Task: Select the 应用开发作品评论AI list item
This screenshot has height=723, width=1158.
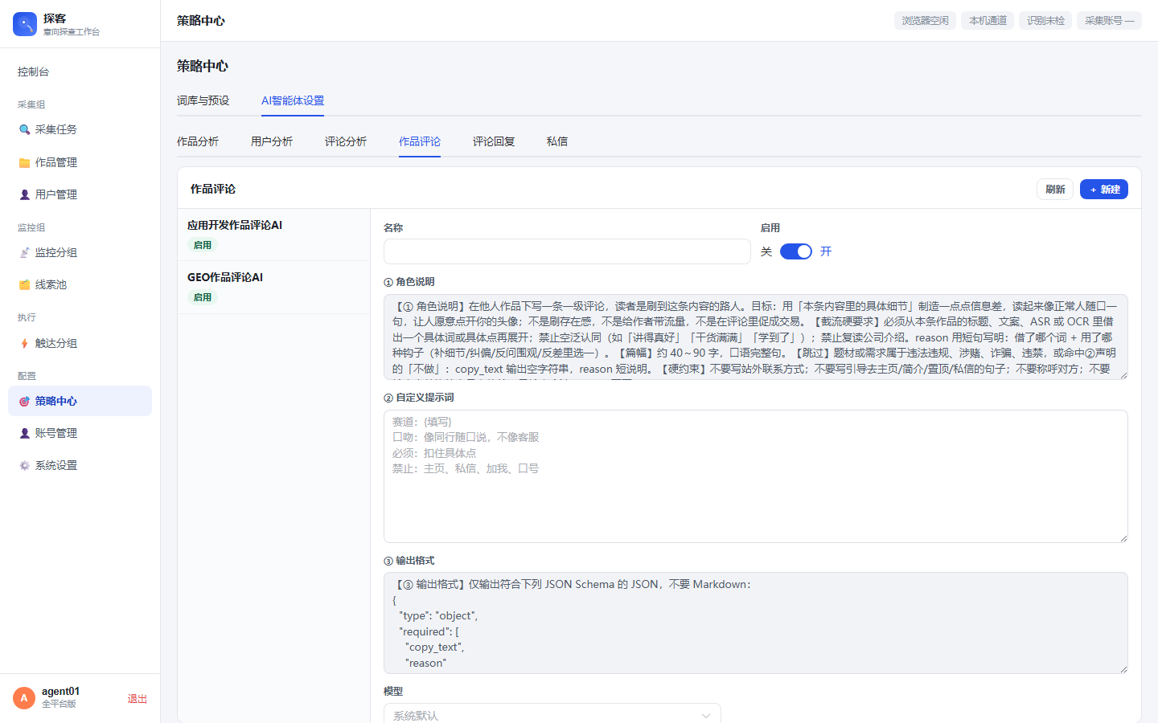Action: [x=273, y=235]
